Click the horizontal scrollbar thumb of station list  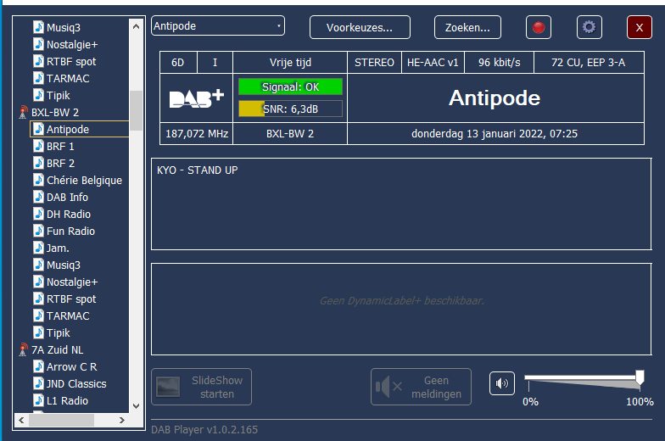(x=61, y=421)
